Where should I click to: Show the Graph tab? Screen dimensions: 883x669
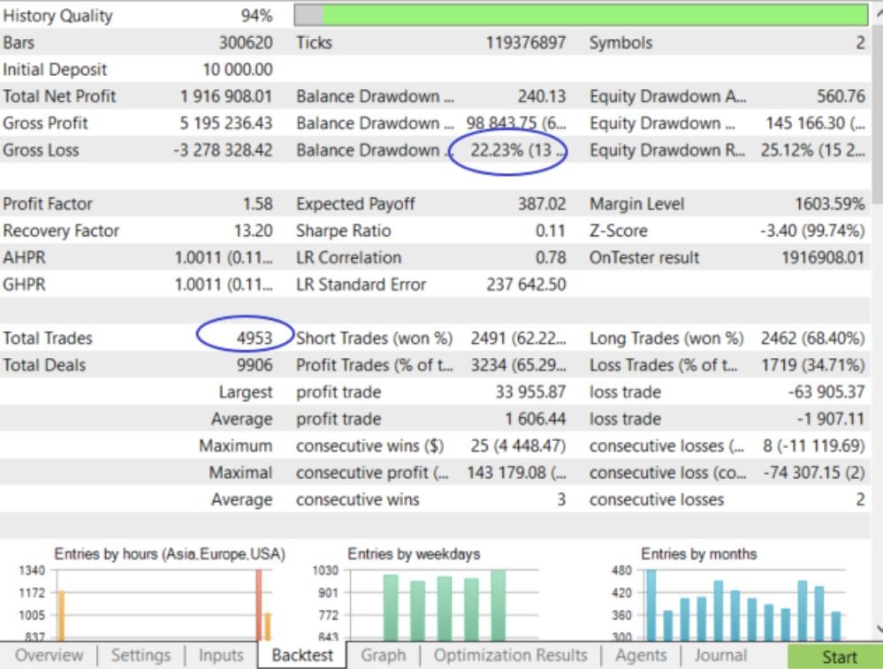384,655
